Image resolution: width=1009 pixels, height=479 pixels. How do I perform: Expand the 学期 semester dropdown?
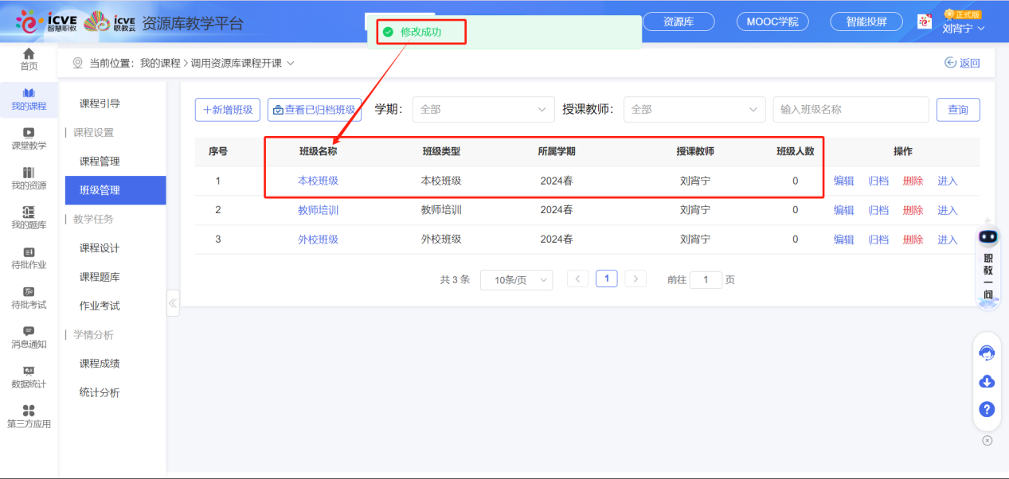click(483, 110)
